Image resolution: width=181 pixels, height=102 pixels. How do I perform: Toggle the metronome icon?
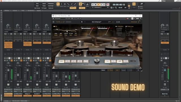[129, 8]
